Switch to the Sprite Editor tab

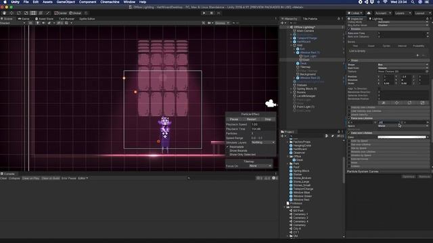pos(87,19)
